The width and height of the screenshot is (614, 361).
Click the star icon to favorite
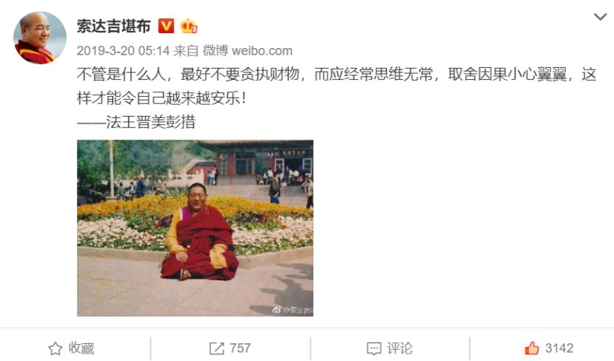click(55, 348)
